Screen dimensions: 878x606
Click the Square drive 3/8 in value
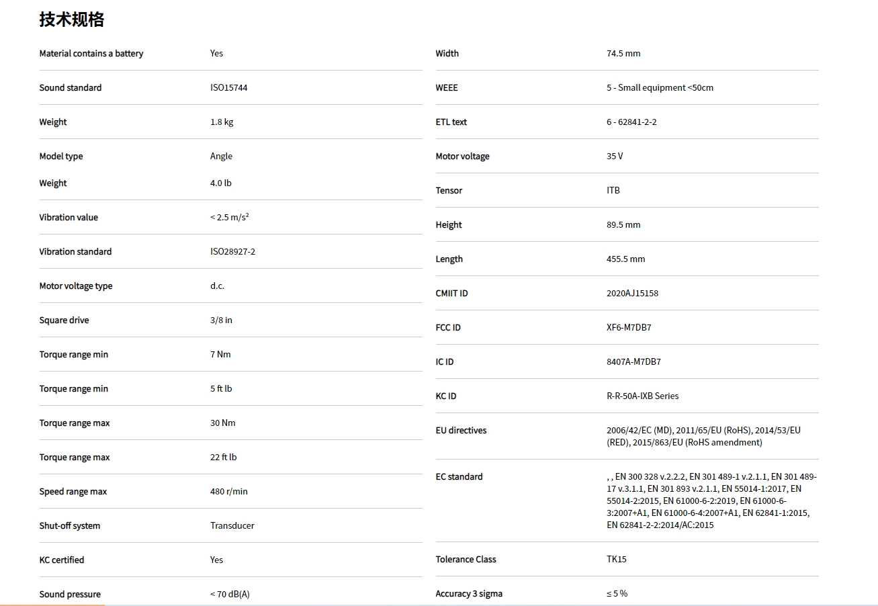(221, 320)
